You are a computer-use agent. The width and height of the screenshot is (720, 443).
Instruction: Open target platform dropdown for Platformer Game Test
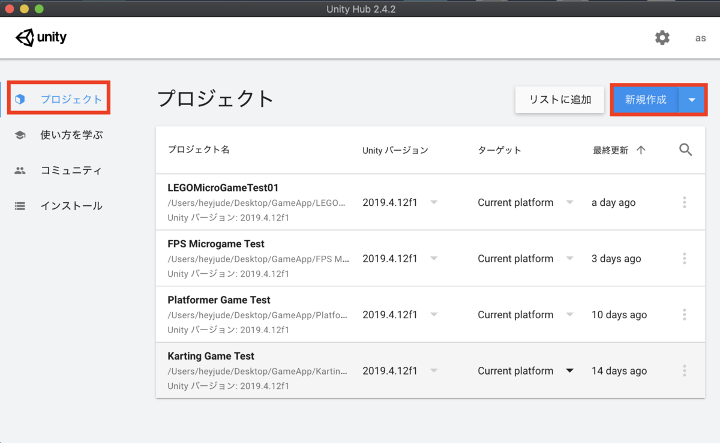pyautogui.click(x=570, y=315)
